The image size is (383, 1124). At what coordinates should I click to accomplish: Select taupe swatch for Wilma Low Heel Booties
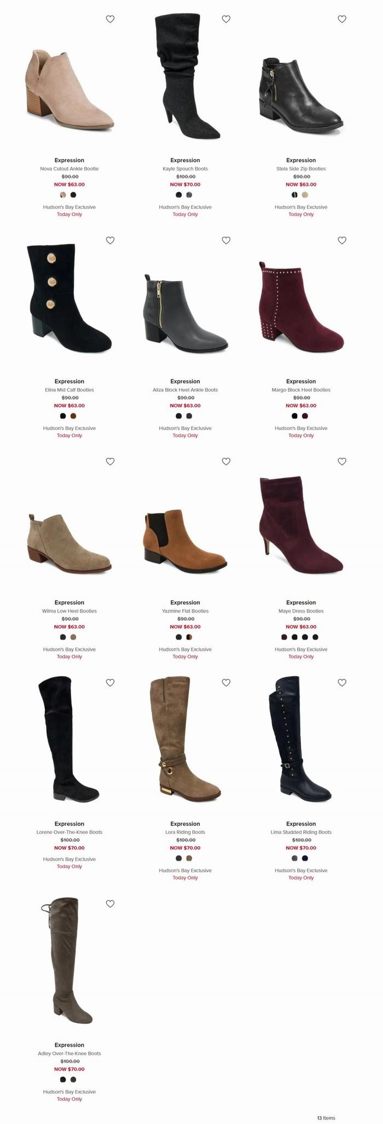[73, 637]
